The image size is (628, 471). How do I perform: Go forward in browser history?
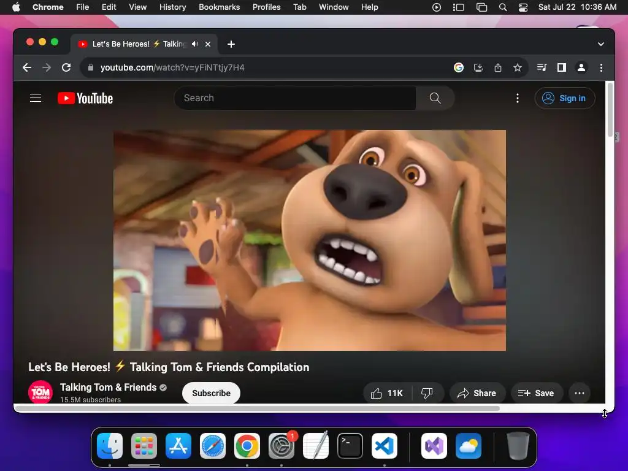(x=47, y=67)
